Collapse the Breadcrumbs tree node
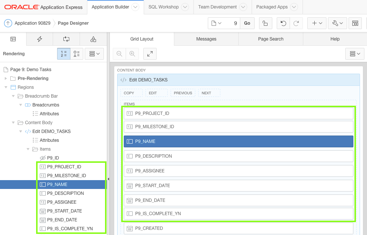Image resolution: width=367 pixels, height=235 pixels. coord(21,105)
